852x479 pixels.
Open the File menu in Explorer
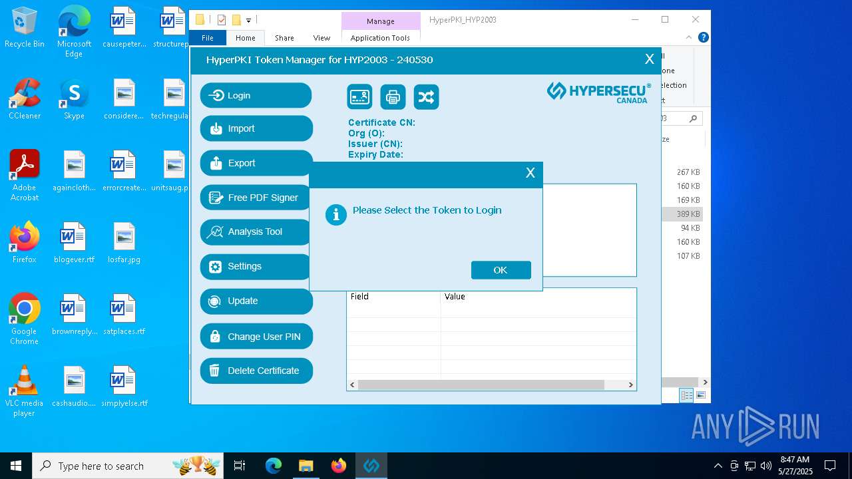point(208,38)
